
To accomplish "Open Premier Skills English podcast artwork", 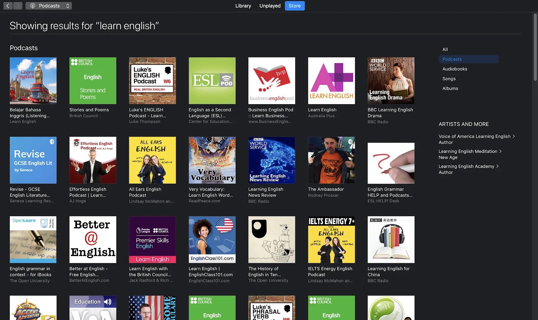I will pos(152,240).
